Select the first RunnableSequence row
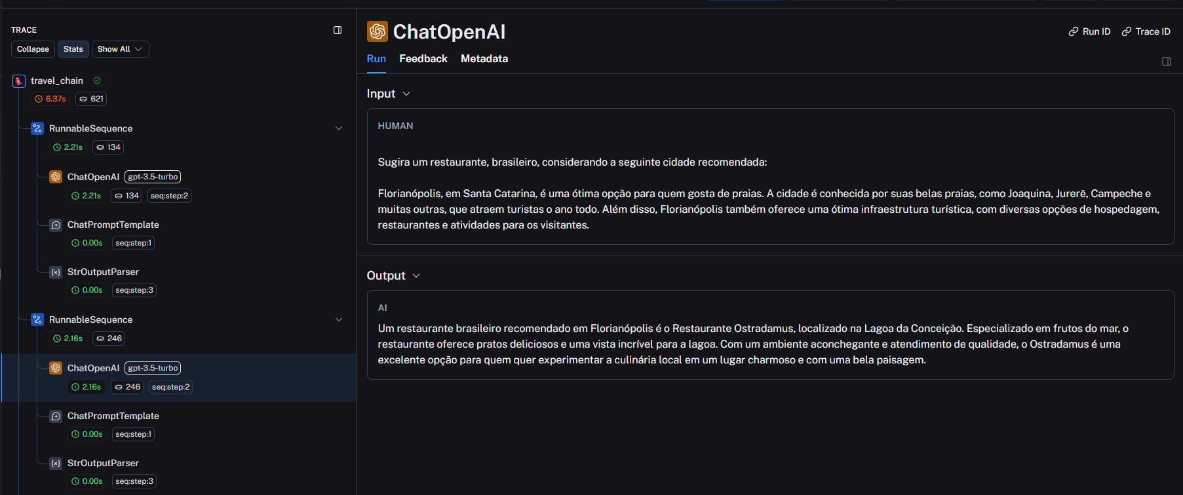1183x495 pixels. [x=90, y=128]
